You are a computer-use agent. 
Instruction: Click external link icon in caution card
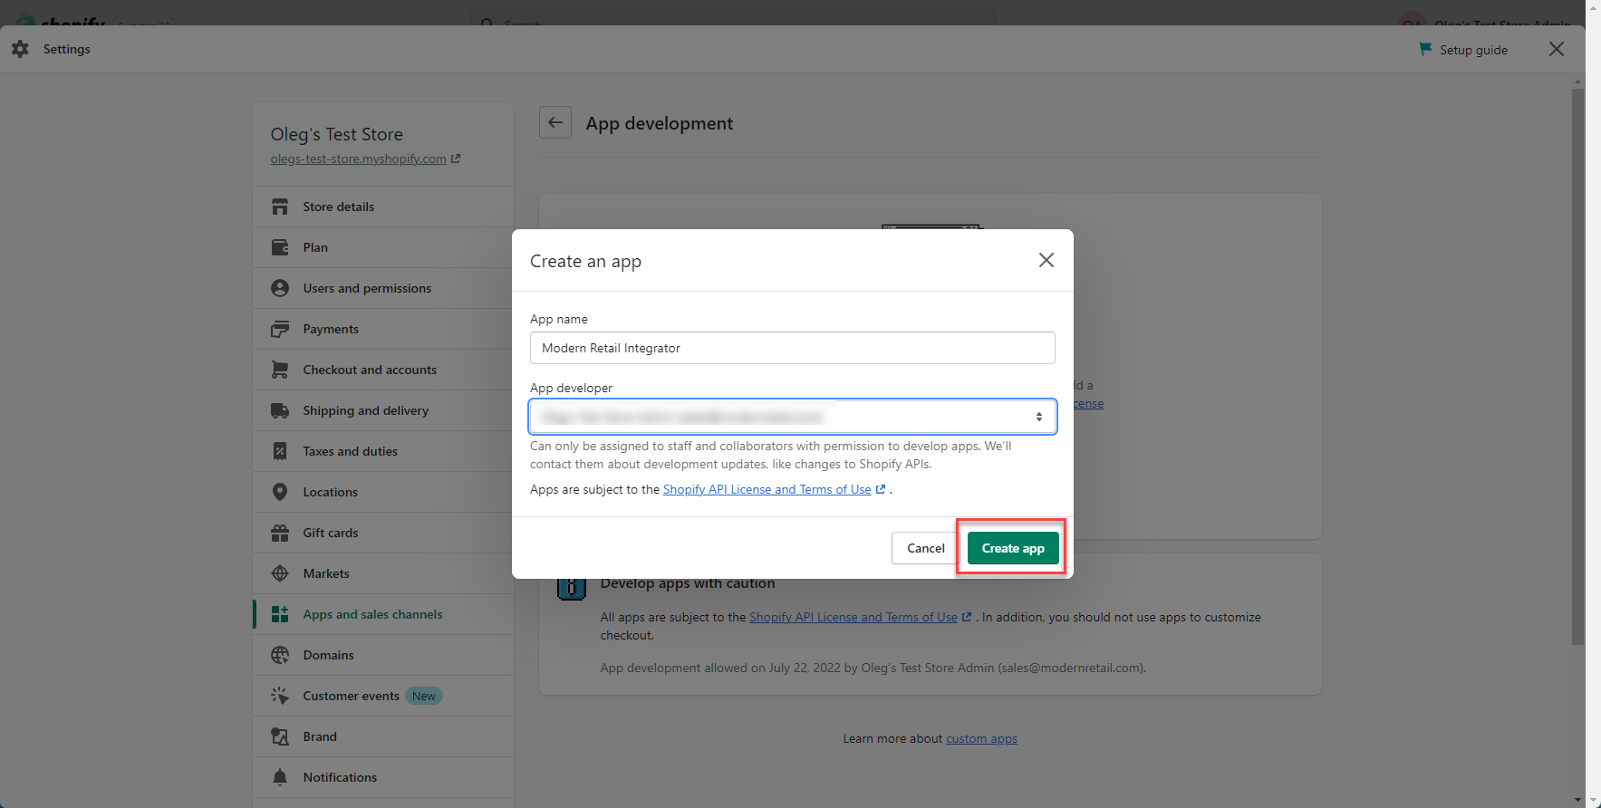pyautogui.click(x=967, y=617)
